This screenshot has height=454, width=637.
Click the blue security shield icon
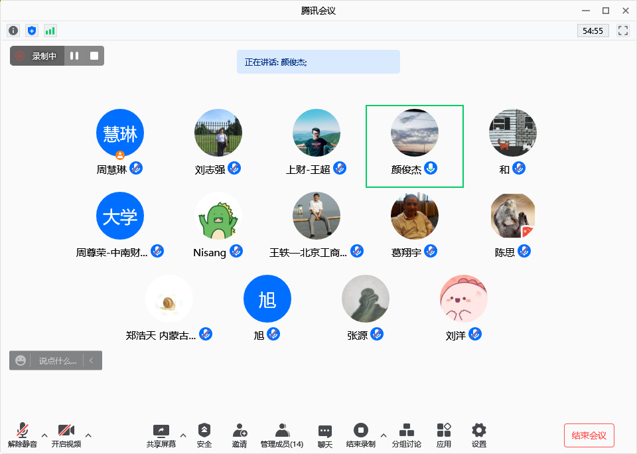(x=32, y=31)
